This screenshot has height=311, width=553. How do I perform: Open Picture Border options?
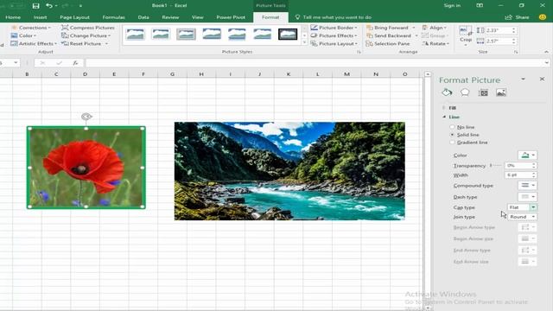pyautogui.click(x=334, y=28)
